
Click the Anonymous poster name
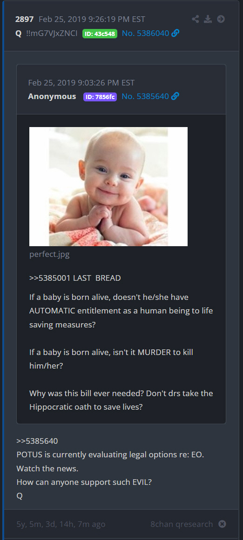click(52, 96)
